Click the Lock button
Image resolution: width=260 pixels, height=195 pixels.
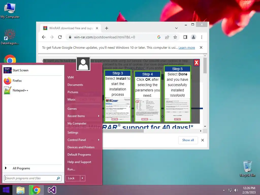[x=73, y=178]
